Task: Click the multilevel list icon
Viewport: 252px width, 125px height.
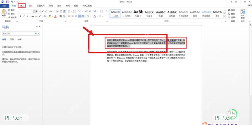Action: tap(80, 11)
